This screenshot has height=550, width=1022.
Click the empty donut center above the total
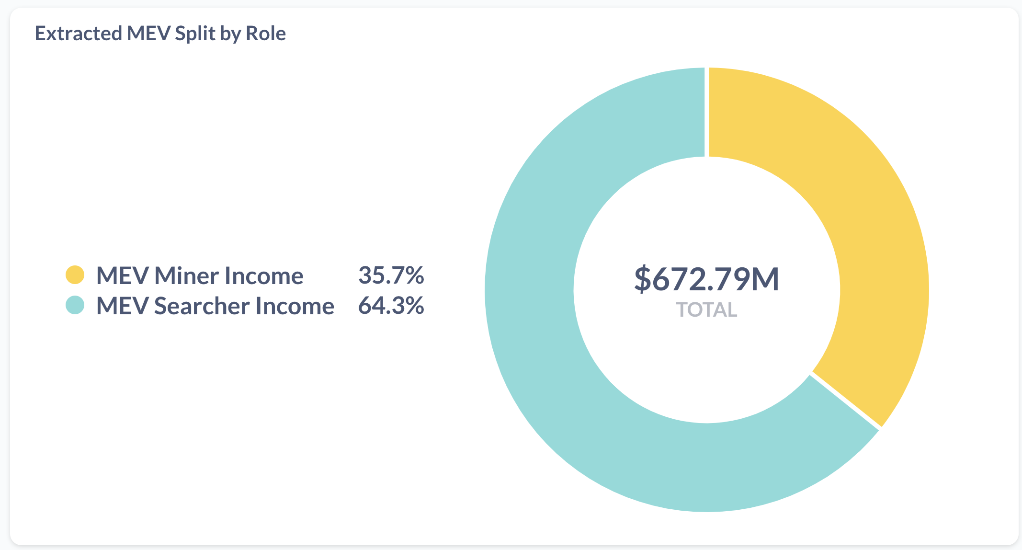click(707, 211)
